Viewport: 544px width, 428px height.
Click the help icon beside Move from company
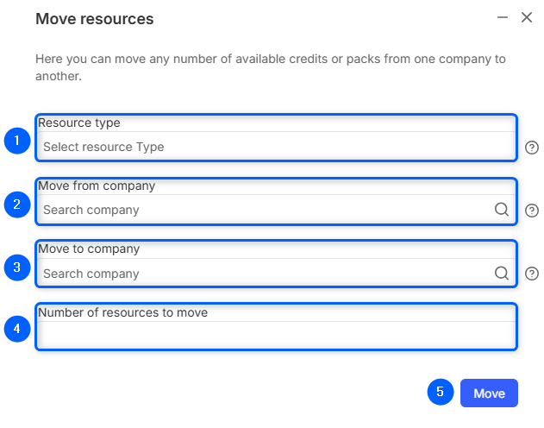[x=532, y=211]
